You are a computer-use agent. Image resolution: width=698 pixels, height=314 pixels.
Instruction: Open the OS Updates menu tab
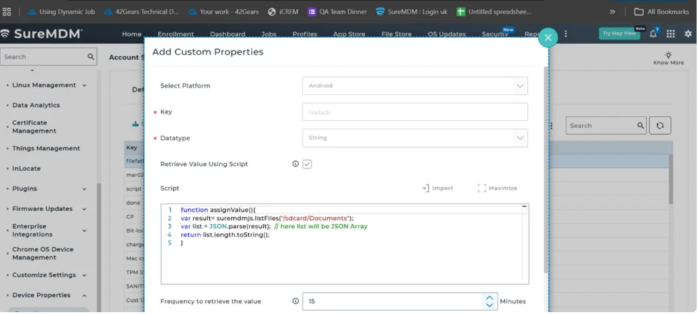tap(446, 34)
